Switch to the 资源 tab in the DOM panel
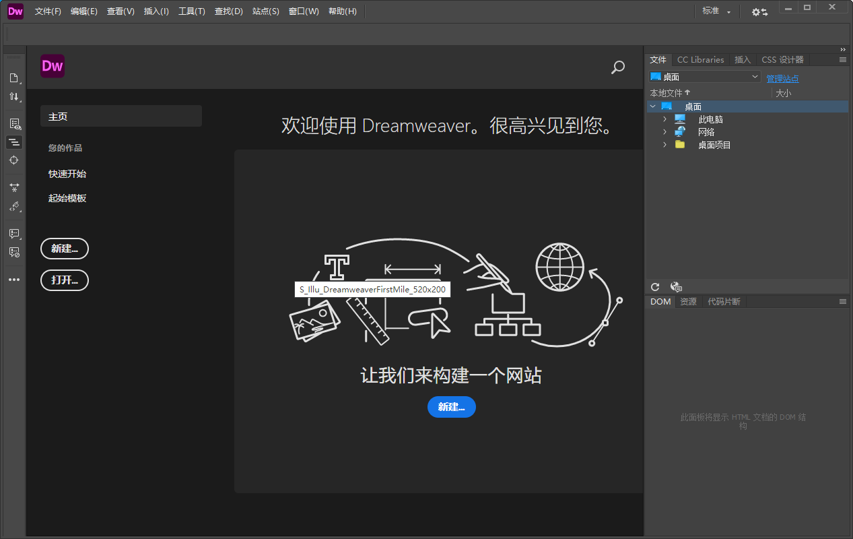 pos(687,301)
